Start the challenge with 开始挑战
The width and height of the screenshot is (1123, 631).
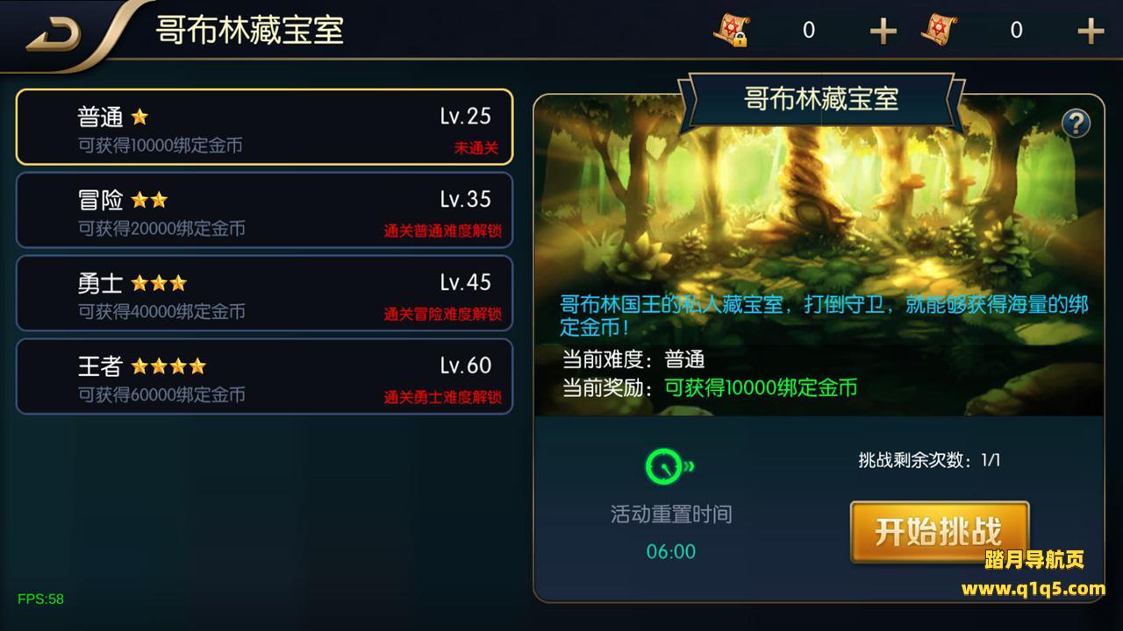point(939,531)
